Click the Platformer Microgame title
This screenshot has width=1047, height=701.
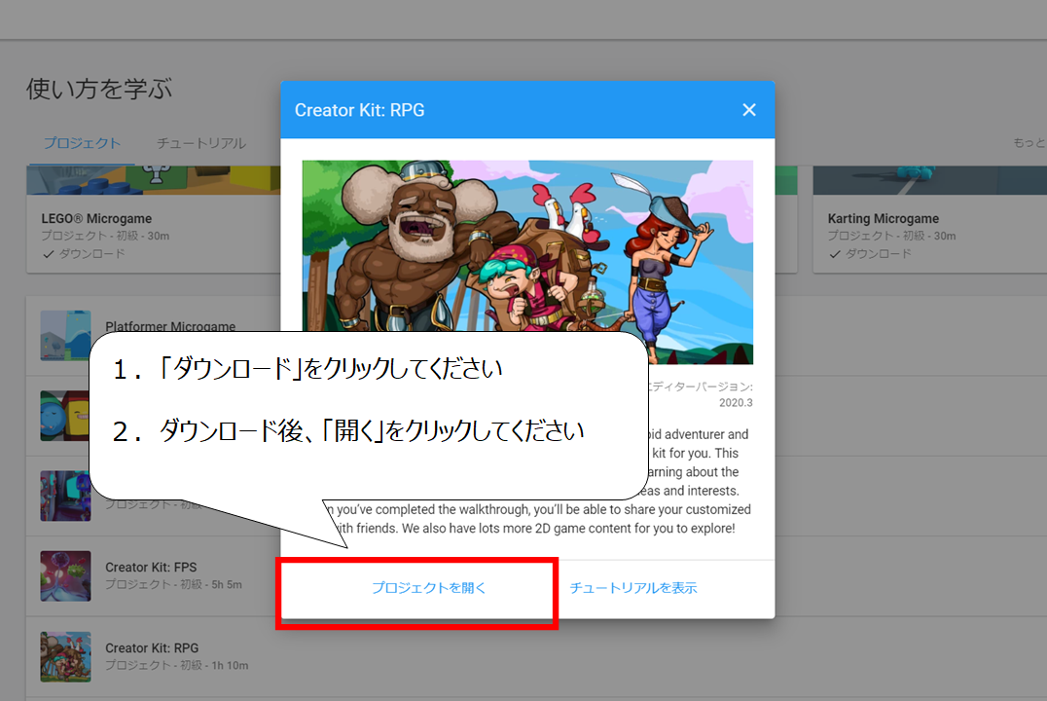tap(170, 326)
